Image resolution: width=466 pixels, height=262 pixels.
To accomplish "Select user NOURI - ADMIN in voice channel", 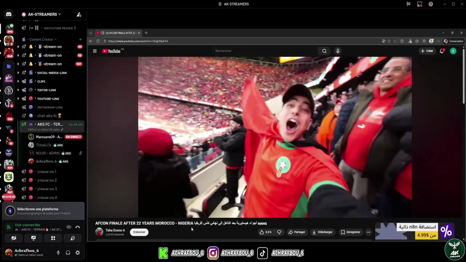I will coord(55,153).
